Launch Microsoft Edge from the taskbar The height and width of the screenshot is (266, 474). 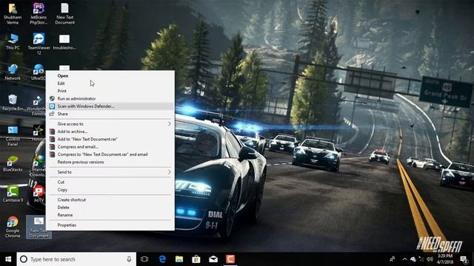pyautogui.click(x=162, y=259)
